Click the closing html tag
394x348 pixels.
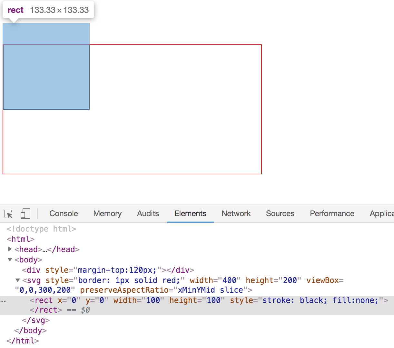(x=23, y=341)
